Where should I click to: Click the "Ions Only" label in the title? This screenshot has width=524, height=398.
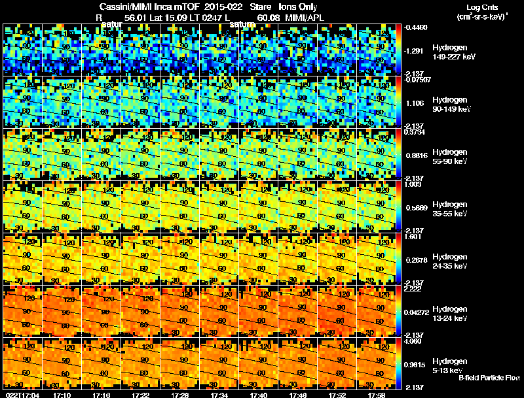[x=297, y=7]
